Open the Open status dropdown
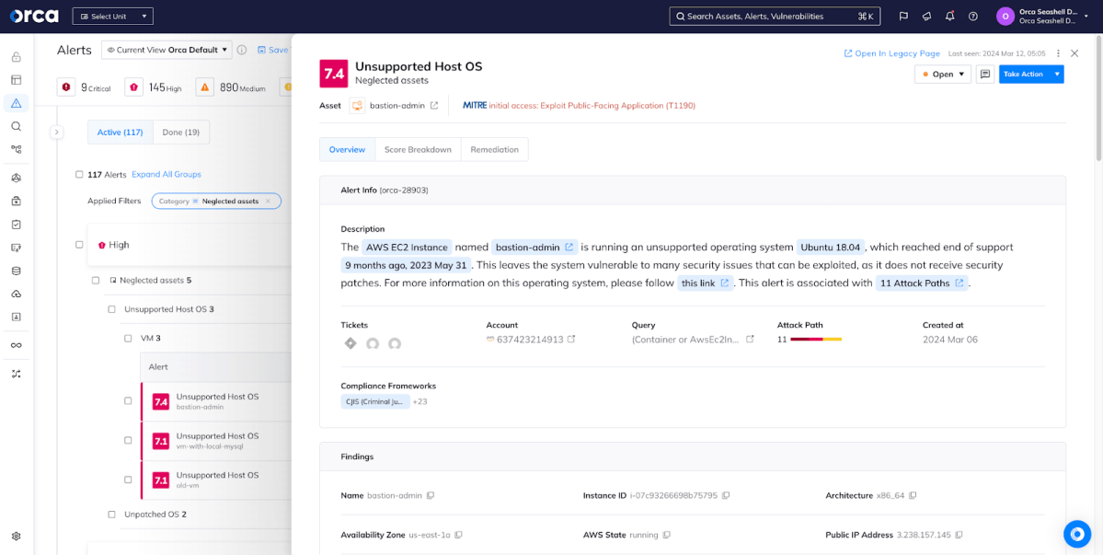The width and height of the screenshot is (1103, 555). pos(943,74)
